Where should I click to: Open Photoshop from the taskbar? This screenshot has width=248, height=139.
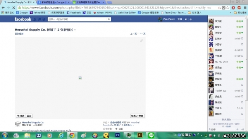pyautogui.click(x=117, y=136)
